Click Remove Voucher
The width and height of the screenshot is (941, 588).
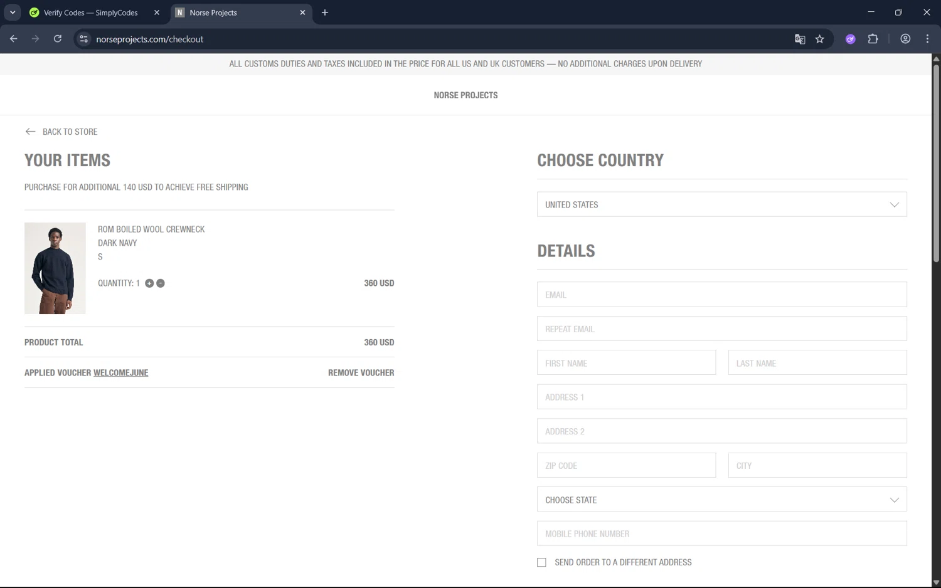(x=361, y=373)
